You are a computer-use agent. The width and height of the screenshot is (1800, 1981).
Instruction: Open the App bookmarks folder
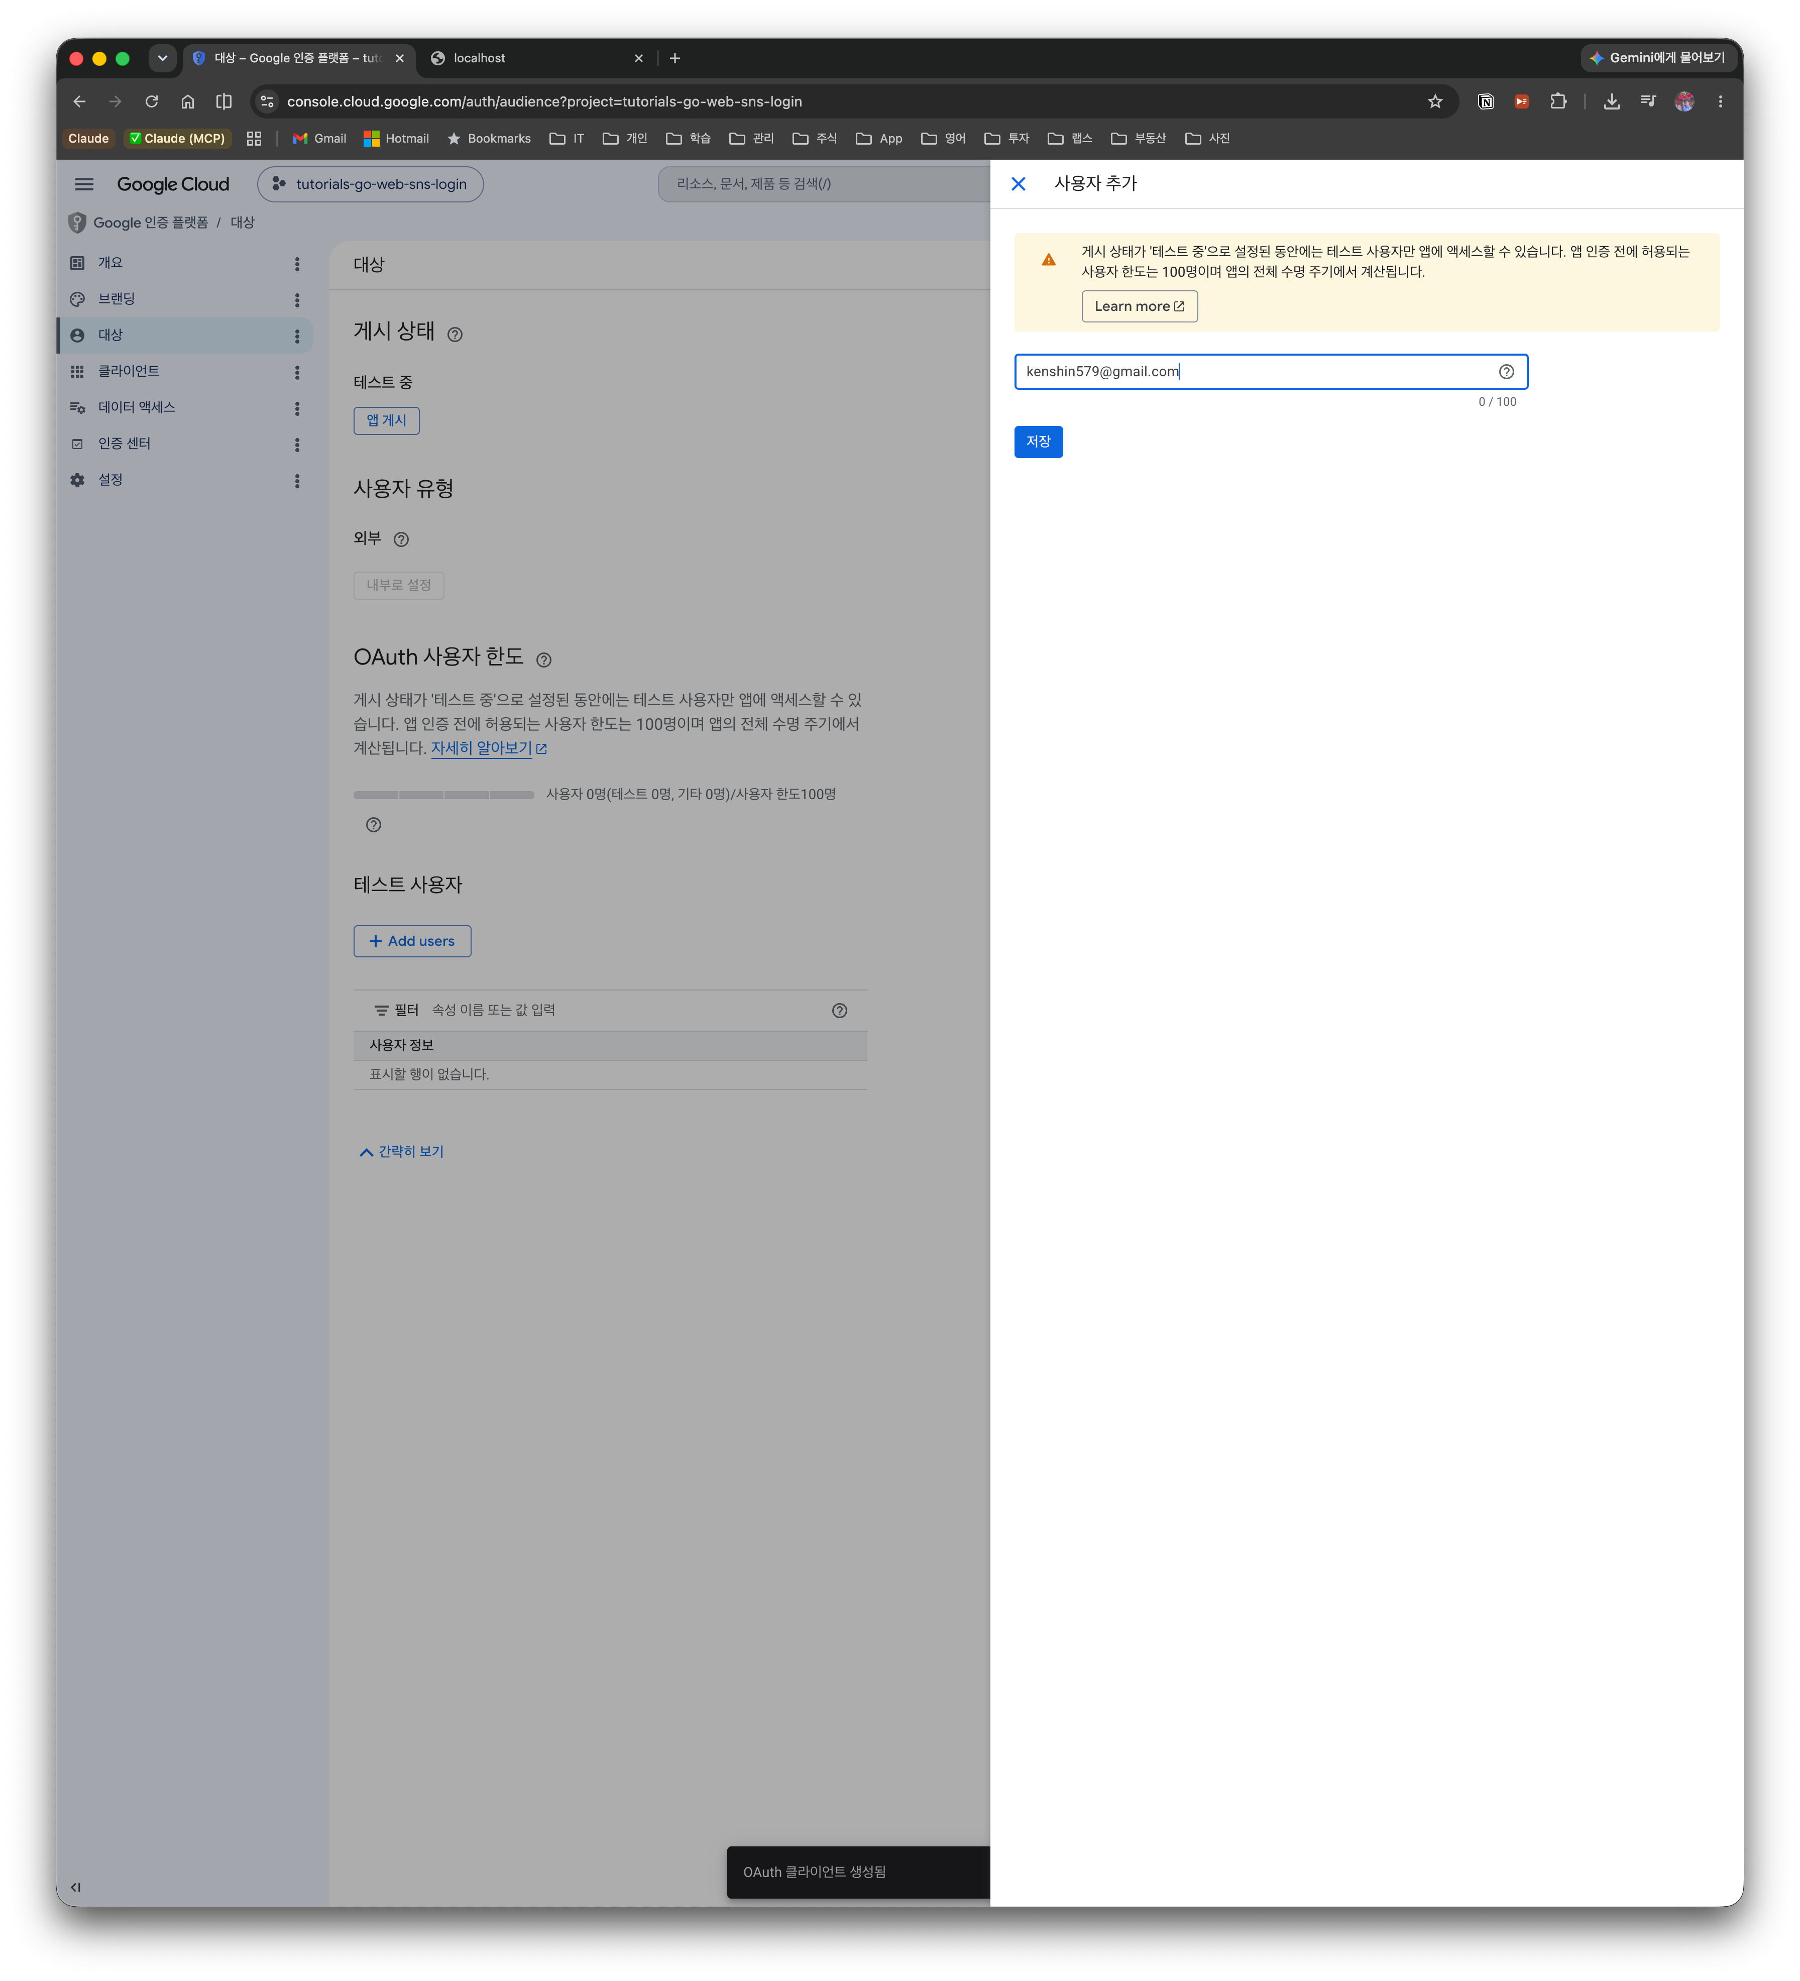[879, 139]
